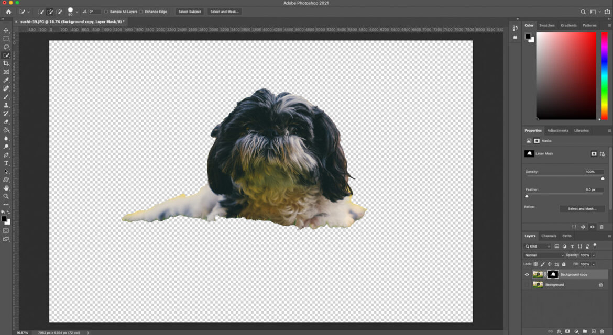Screen dimensions: 613x335
Task: Activate the Lasso tool
Action: (x=6, y=47)
